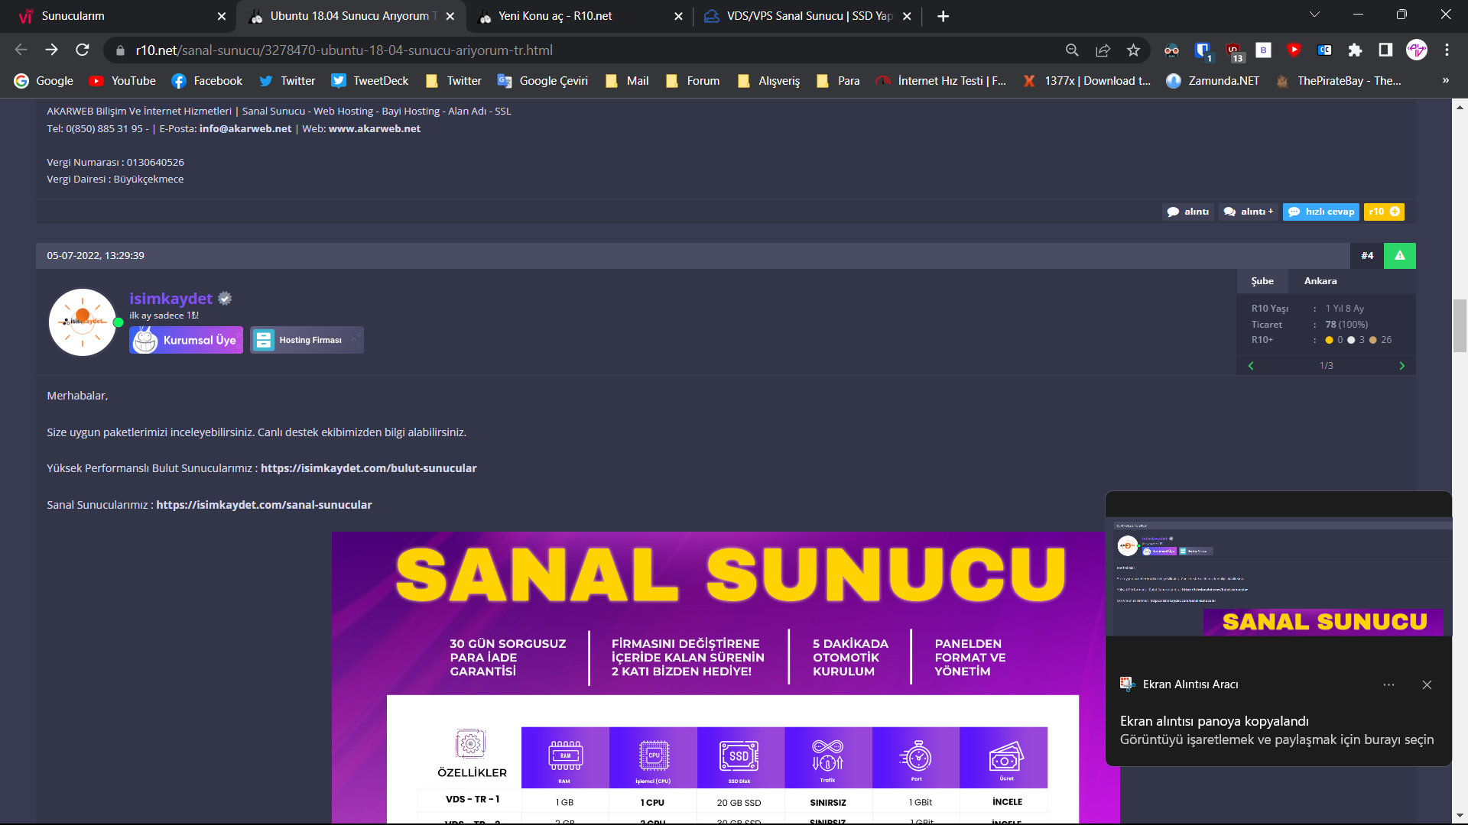The image size is (1468, 825).
Task: Click the info@akarweb.net email link
Action: (x=245, y=128)
